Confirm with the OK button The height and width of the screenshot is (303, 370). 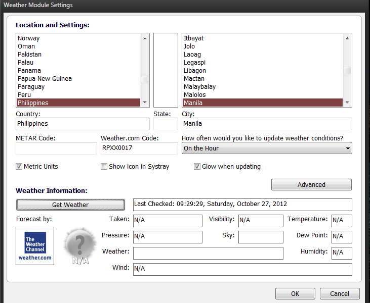[295, 294]
